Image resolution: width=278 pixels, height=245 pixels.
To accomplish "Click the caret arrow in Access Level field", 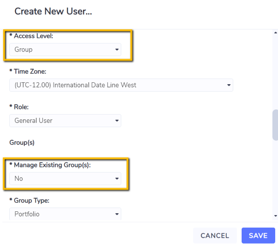I will [117, 50].
